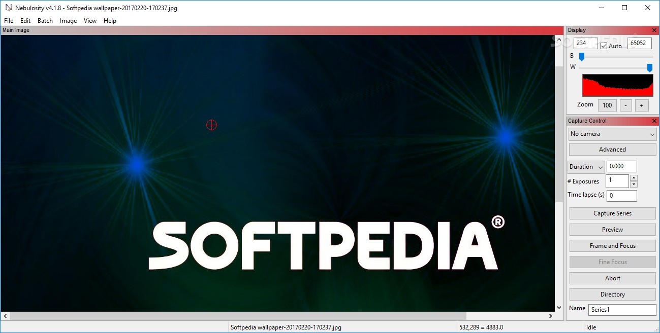Zoom in with the plus button
660x333 pixels.
point(642,105)
